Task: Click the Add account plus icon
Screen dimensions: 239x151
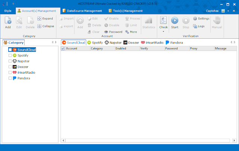Action: 80,20
